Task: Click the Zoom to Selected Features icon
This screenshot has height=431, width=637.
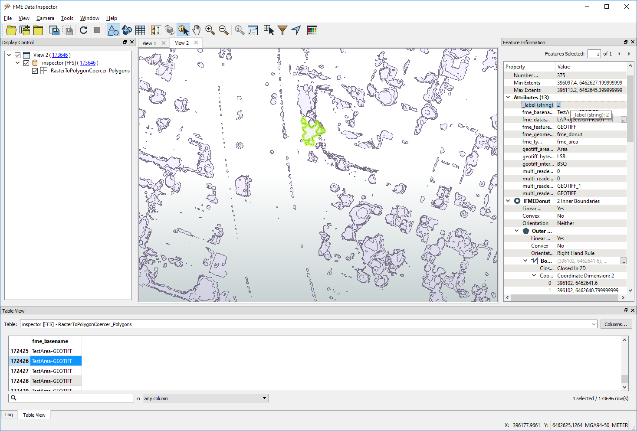Action: (239, 30)
